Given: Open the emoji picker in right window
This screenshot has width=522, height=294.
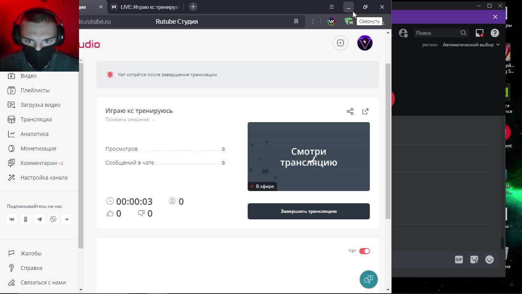Looking at the screenshot, I should (489, 260).
